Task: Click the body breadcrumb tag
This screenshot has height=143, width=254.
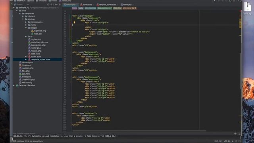Action: coord(81,8)
